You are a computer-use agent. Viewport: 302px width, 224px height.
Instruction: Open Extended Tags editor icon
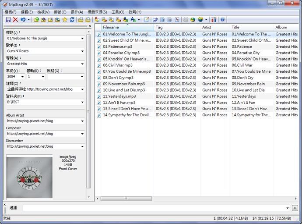point(147,19)
